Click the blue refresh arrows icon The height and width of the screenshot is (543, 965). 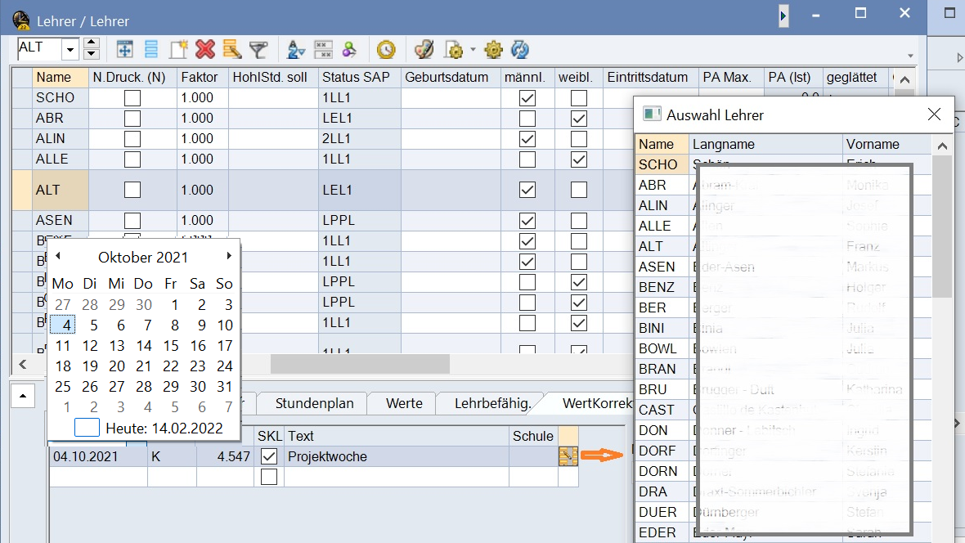tap(519, 50)
